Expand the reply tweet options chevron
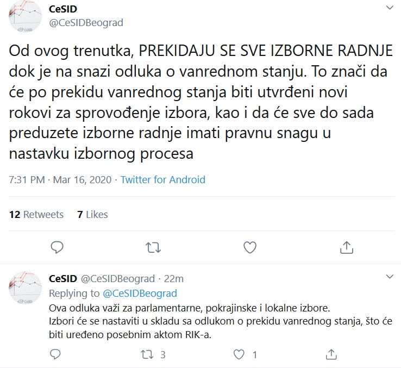The width and height of the screenshot is (401, 368). click(389, 277)
